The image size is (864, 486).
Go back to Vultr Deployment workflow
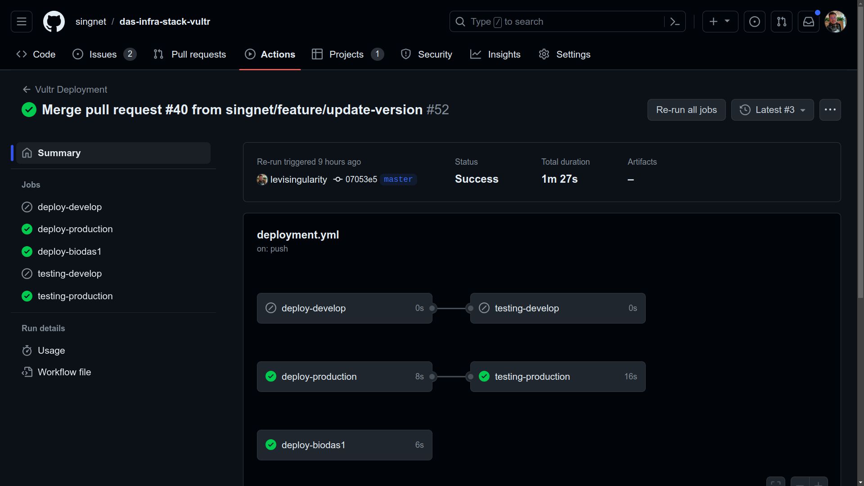pos(65,90)
